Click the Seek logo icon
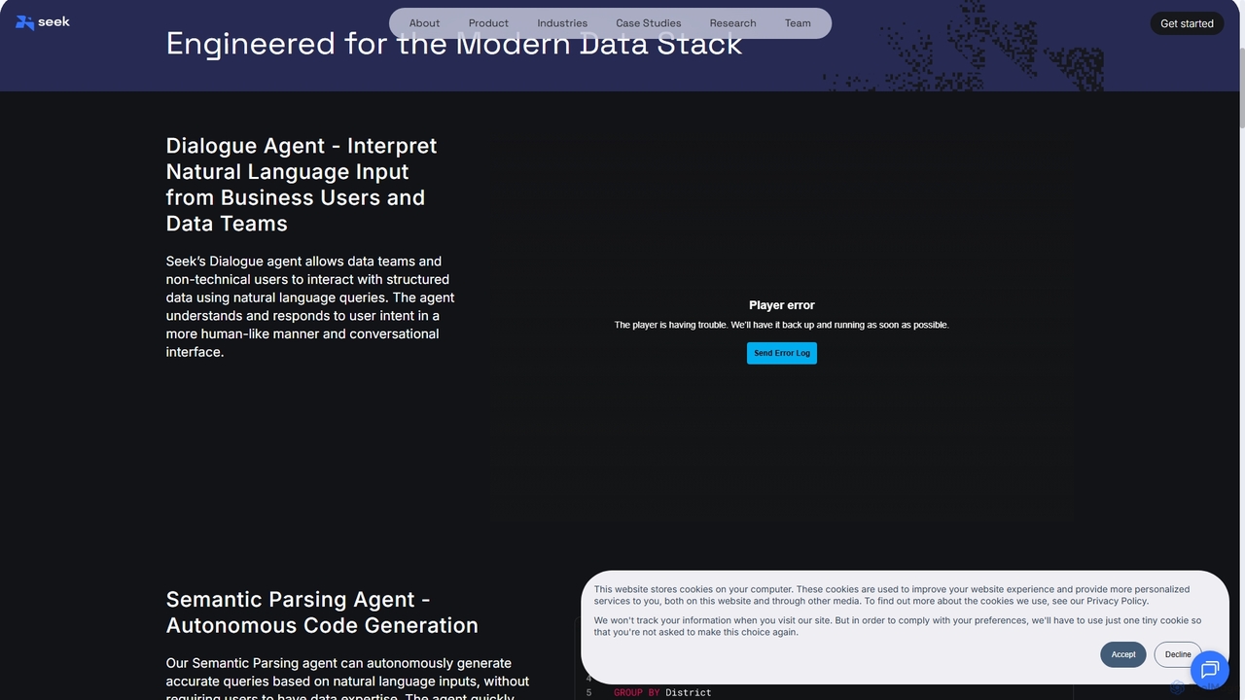 click(42, 22)
